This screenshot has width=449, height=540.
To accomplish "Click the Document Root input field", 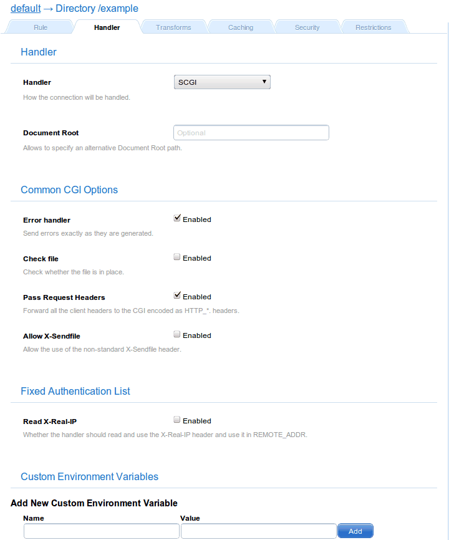I will point(251,133).
